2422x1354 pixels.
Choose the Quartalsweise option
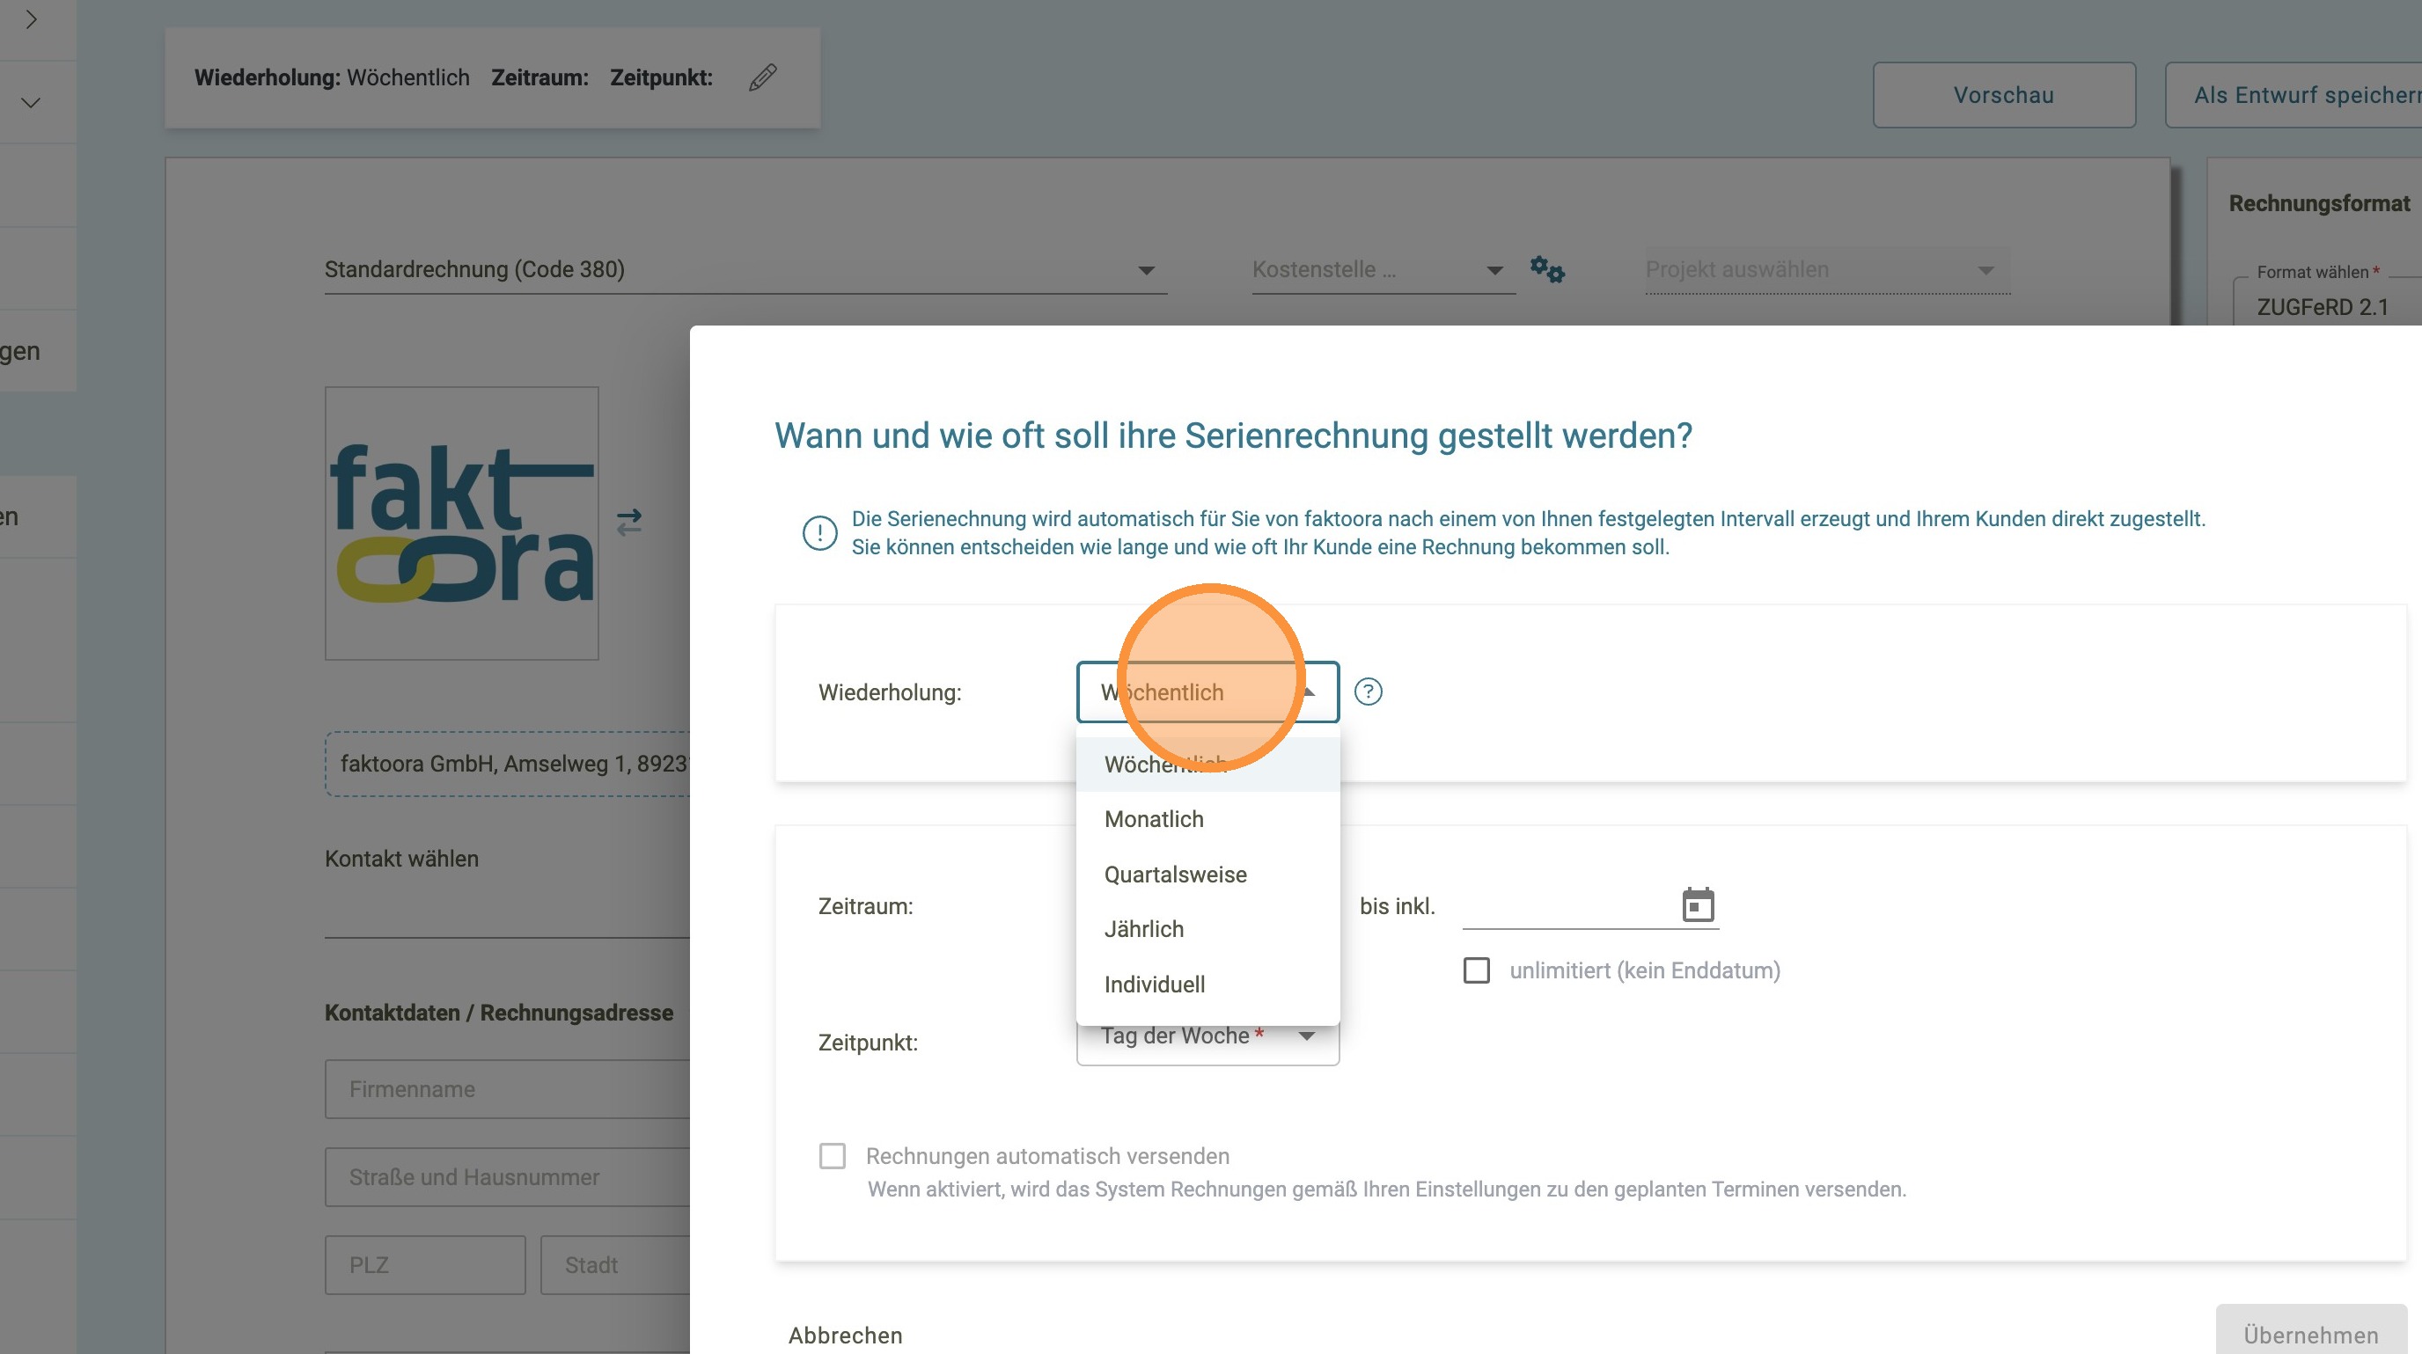[x=1174, y=874]
